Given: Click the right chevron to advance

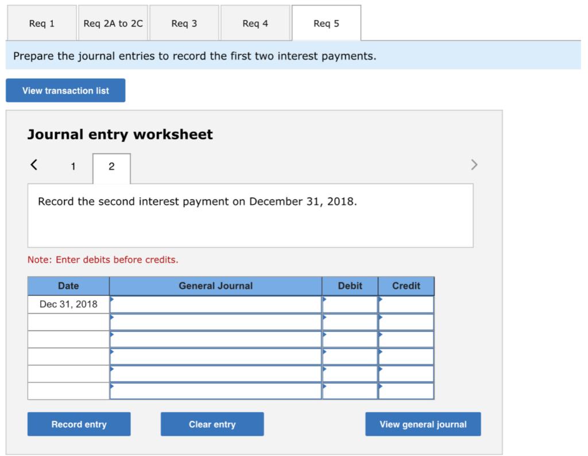Looking at the screenshot, I should [474, 165].
